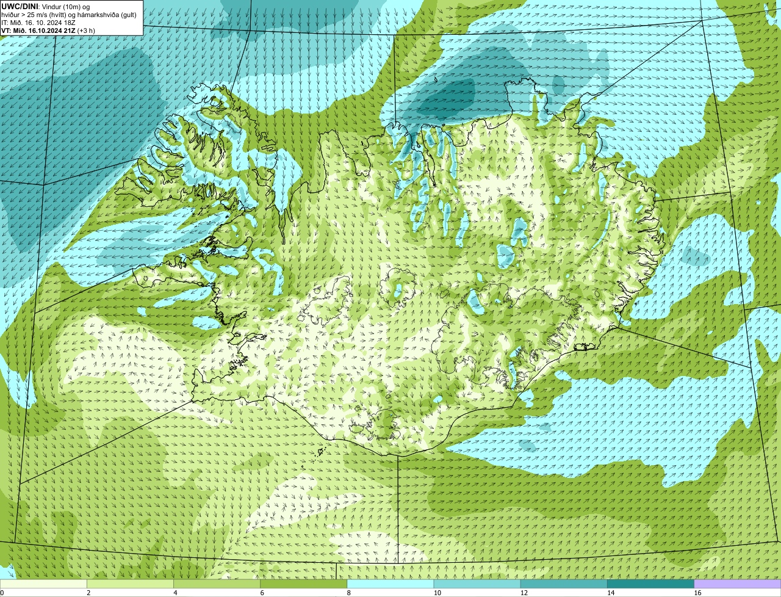Image resolution: width=781 pixels, height=597 pixels.
Task: Click the "16" label on the color scale
Action: click(x=698, y=593)
